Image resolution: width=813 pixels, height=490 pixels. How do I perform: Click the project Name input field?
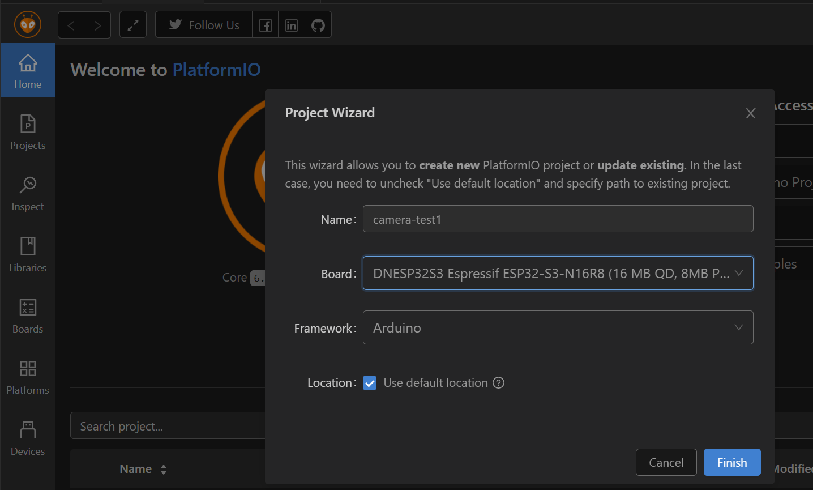click(558, 219)
